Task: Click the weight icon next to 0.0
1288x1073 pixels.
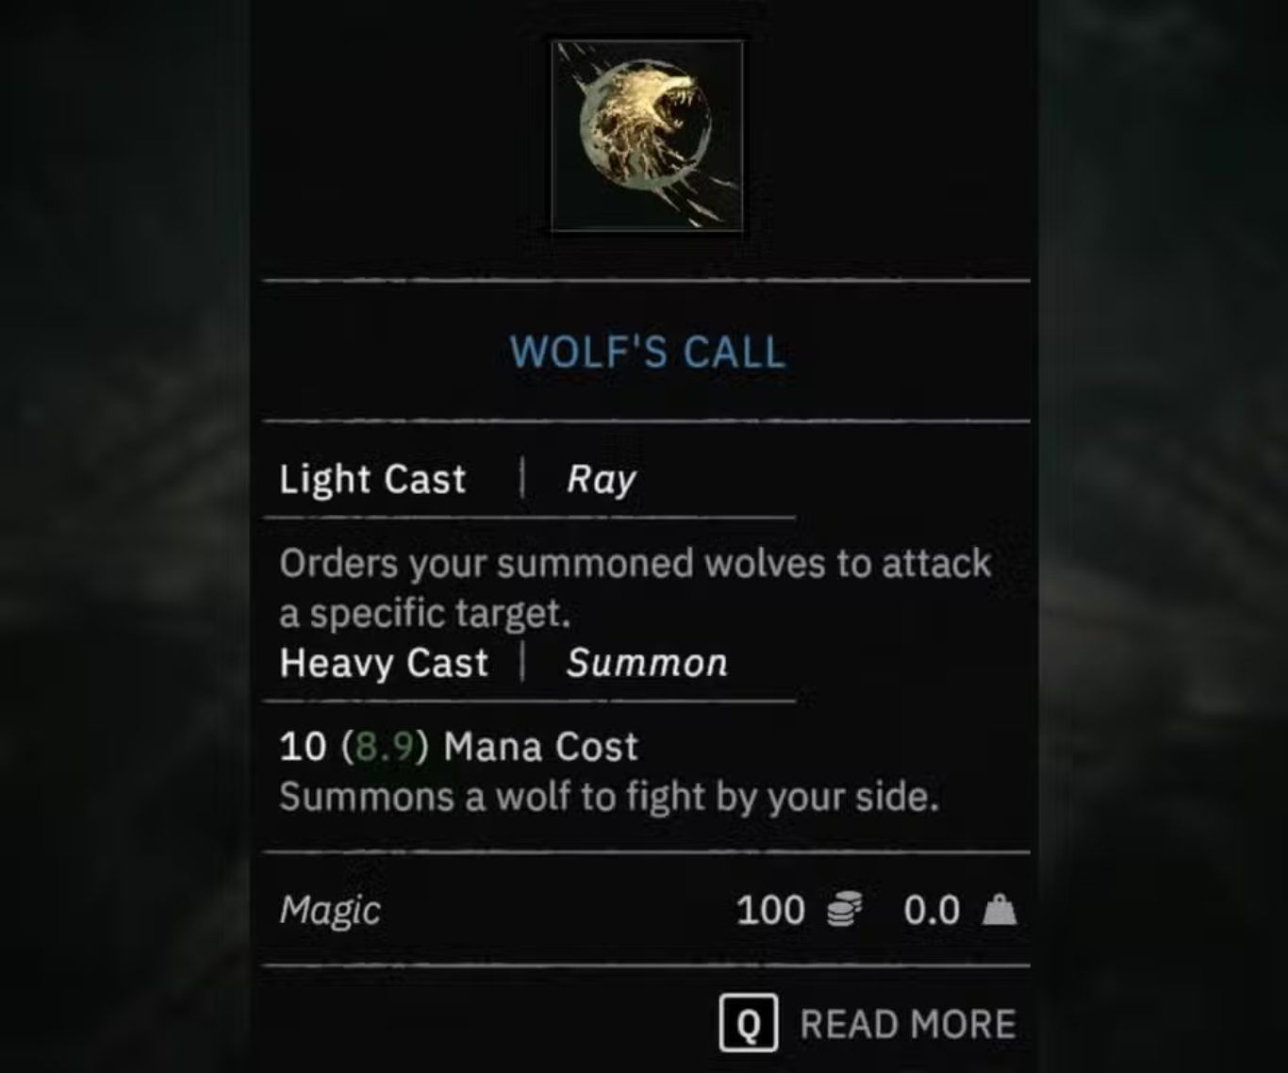Action: coord(999,910)
